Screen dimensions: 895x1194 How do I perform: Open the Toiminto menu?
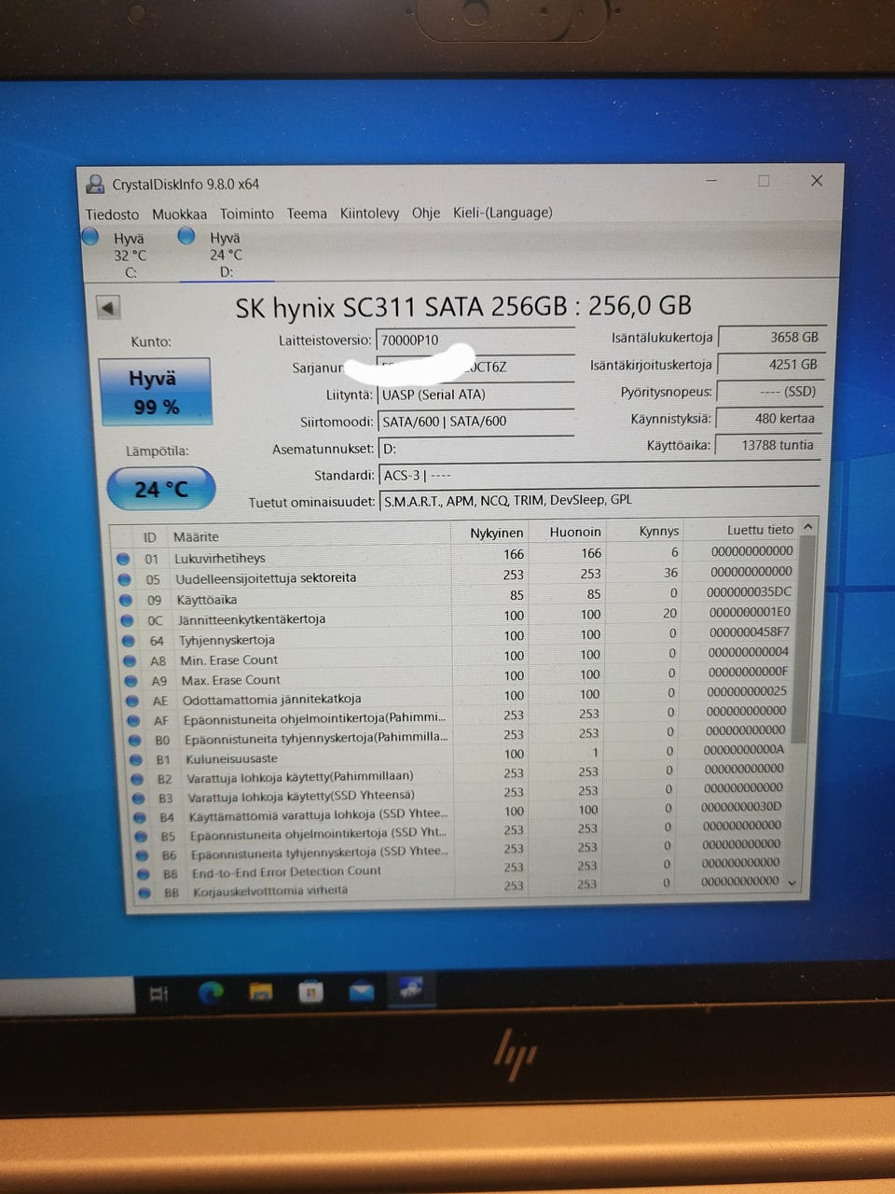247,214
